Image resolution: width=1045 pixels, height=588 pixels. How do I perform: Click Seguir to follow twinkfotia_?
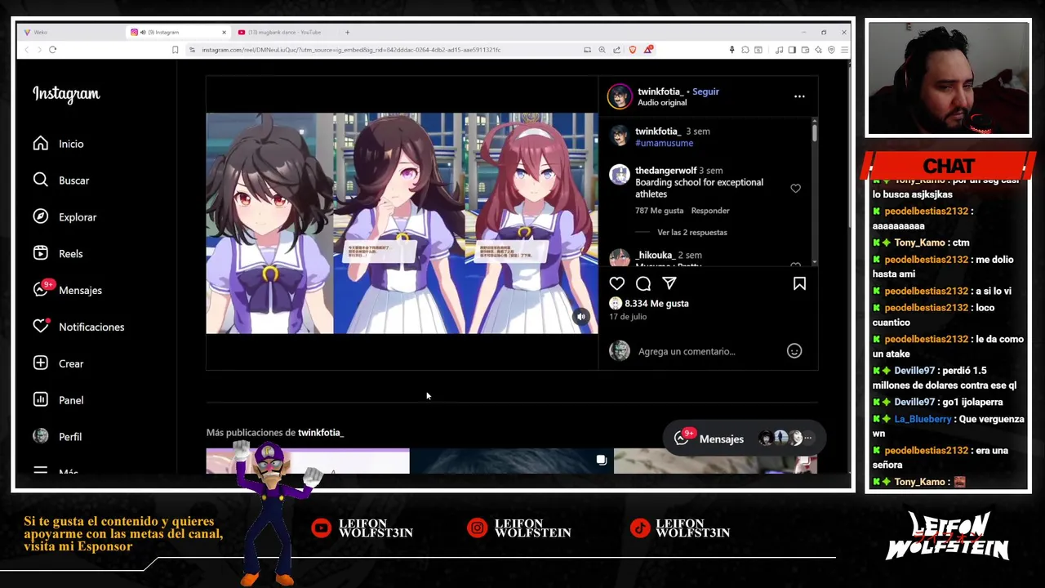tap(705, 91)
